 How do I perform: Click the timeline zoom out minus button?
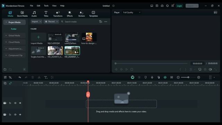coord(178,77)
